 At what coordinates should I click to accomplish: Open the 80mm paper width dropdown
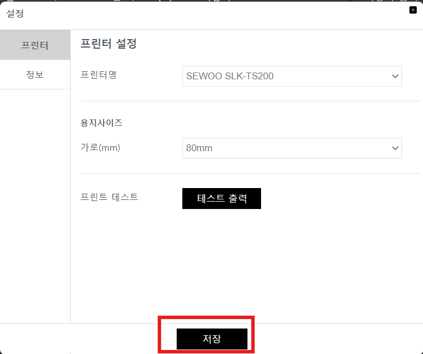pos(292,148)
